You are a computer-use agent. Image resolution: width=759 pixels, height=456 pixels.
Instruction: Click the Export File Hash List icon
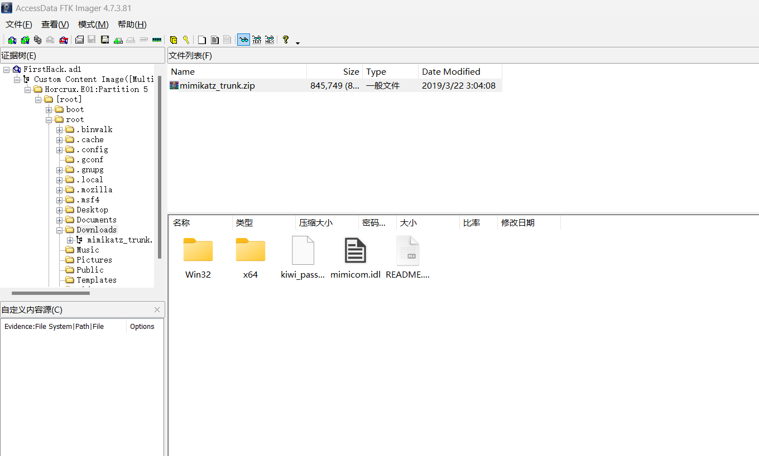[215, 40]
